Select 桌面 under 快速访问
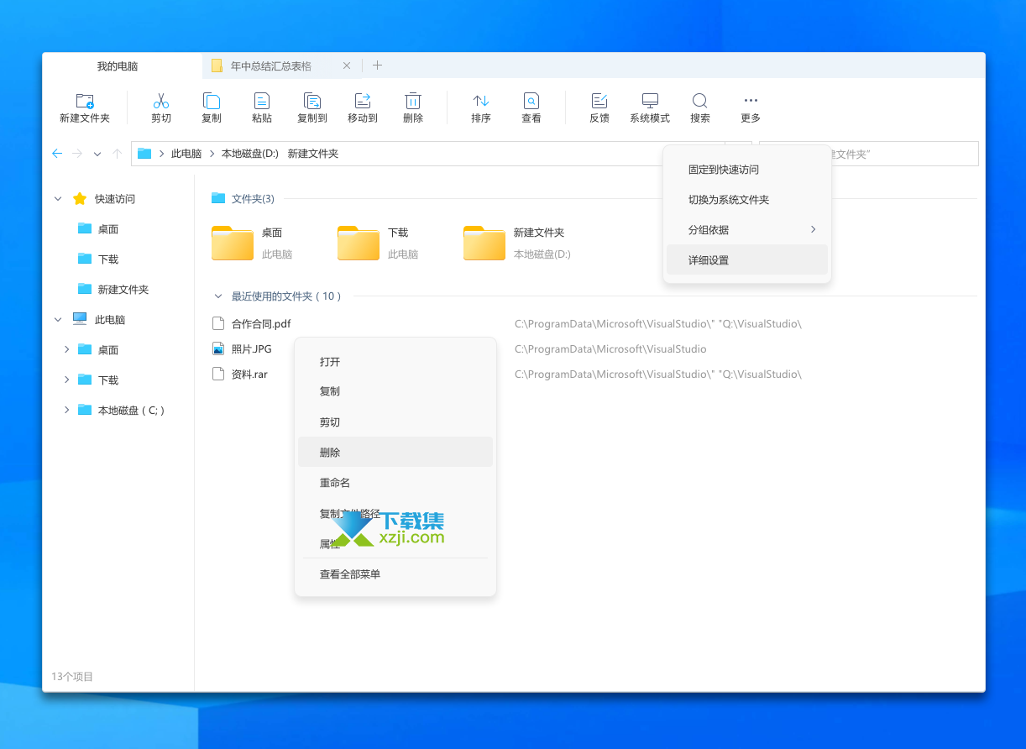The width and height of the screenshot is (1026, 749). pos(108,229)
